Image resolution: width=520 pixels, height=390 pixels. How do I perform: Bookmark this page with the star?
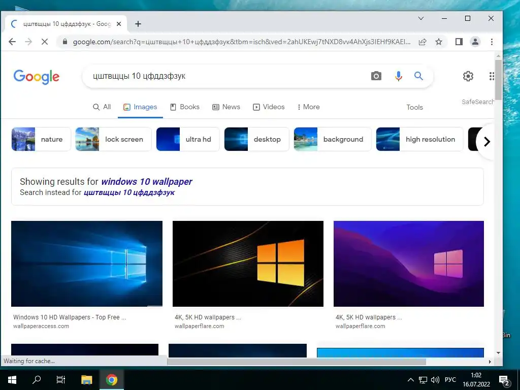(x=439, y=42)
